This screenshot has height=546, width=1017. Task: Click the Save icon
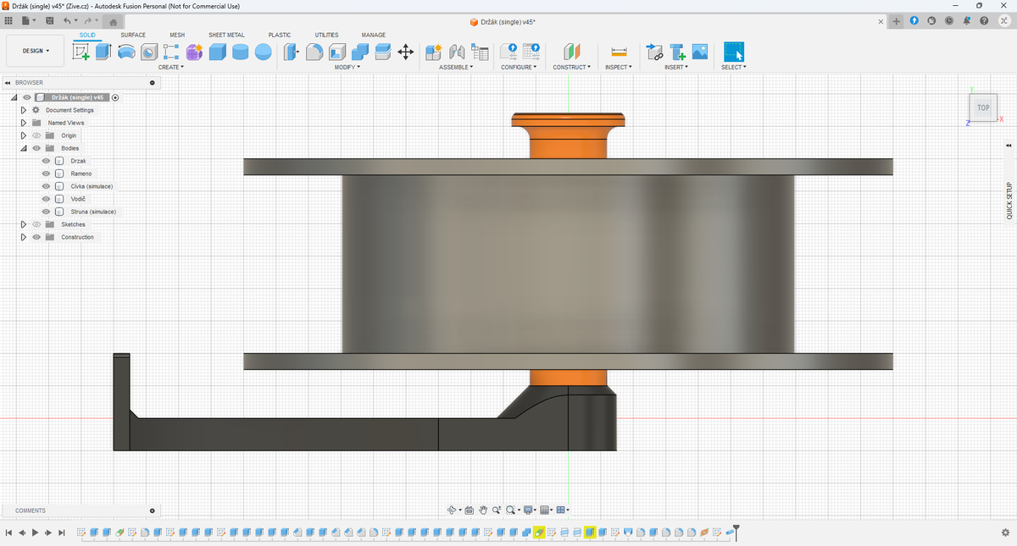[x=50, y=20]
